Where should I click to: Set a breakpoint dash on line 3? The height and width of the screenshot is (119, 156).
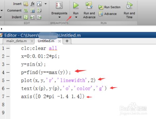8,64
